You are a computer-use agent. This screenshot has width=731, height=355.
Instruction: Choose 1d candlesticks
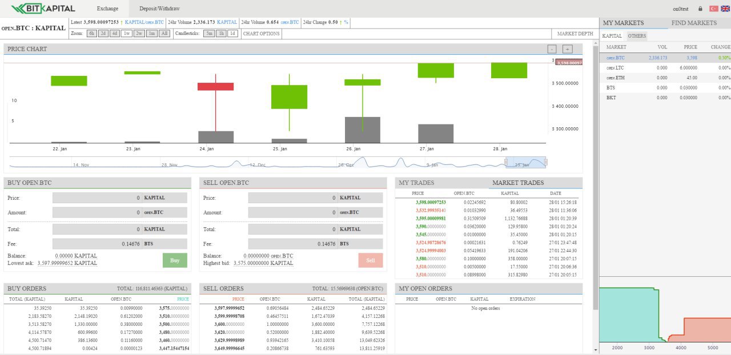(x=232, y=34)
